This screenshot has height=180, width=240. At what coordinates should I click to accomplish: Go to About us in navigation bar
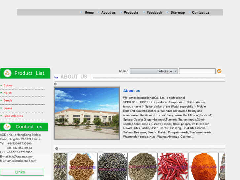108,13
